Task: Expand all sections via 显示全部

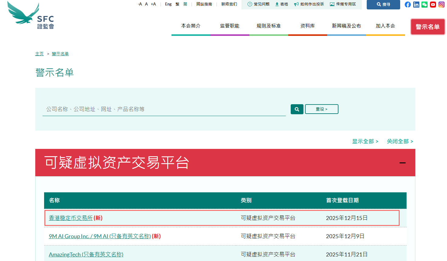Action: 365,141
